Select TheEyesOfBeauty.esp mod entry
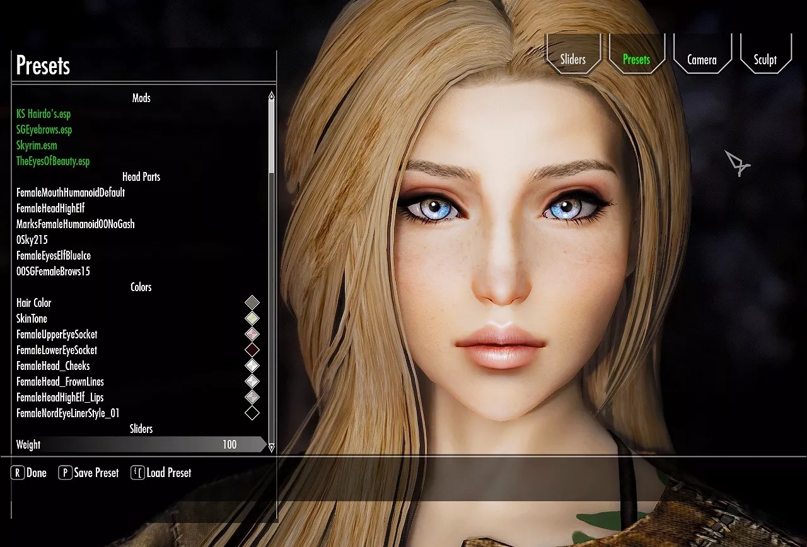Screen dimensions: 807x547 point(53,161)
